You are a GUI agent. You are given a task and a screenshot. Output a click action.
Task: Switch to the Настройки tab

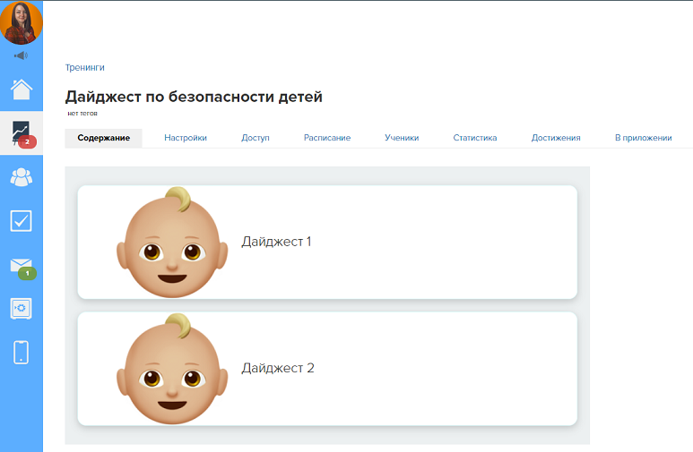tap(186, 138)
